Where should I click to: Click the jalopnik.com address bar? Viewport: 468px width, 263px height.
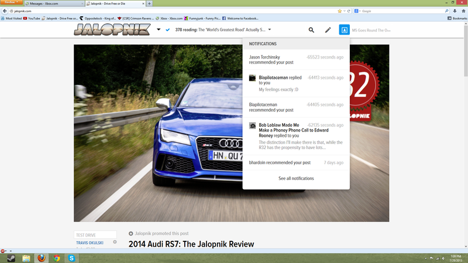tap(173, 11)
